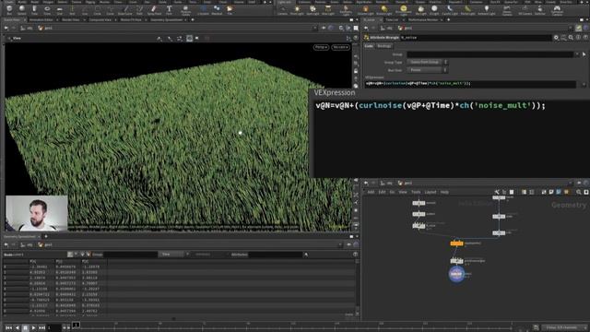590x332 pixels.
Task: Select the Tube shelf tool
Action: click(34, 9)
